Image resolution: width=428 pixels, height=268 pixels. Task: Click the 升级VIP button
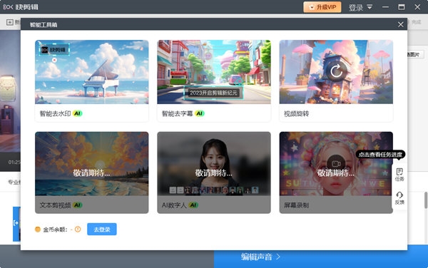[322, 7]
